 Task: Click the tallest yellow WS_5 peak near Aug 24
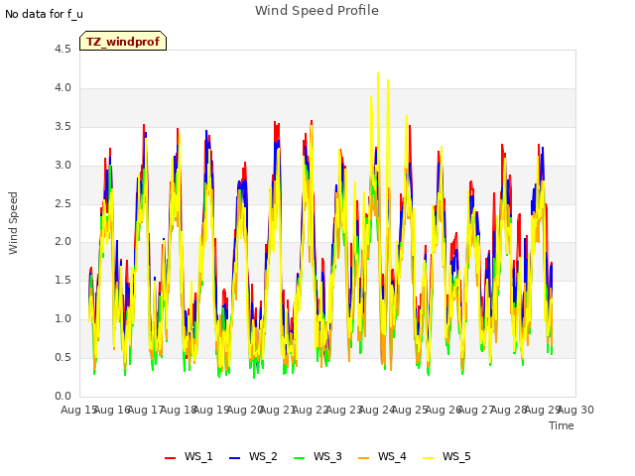tap(378, 73)
